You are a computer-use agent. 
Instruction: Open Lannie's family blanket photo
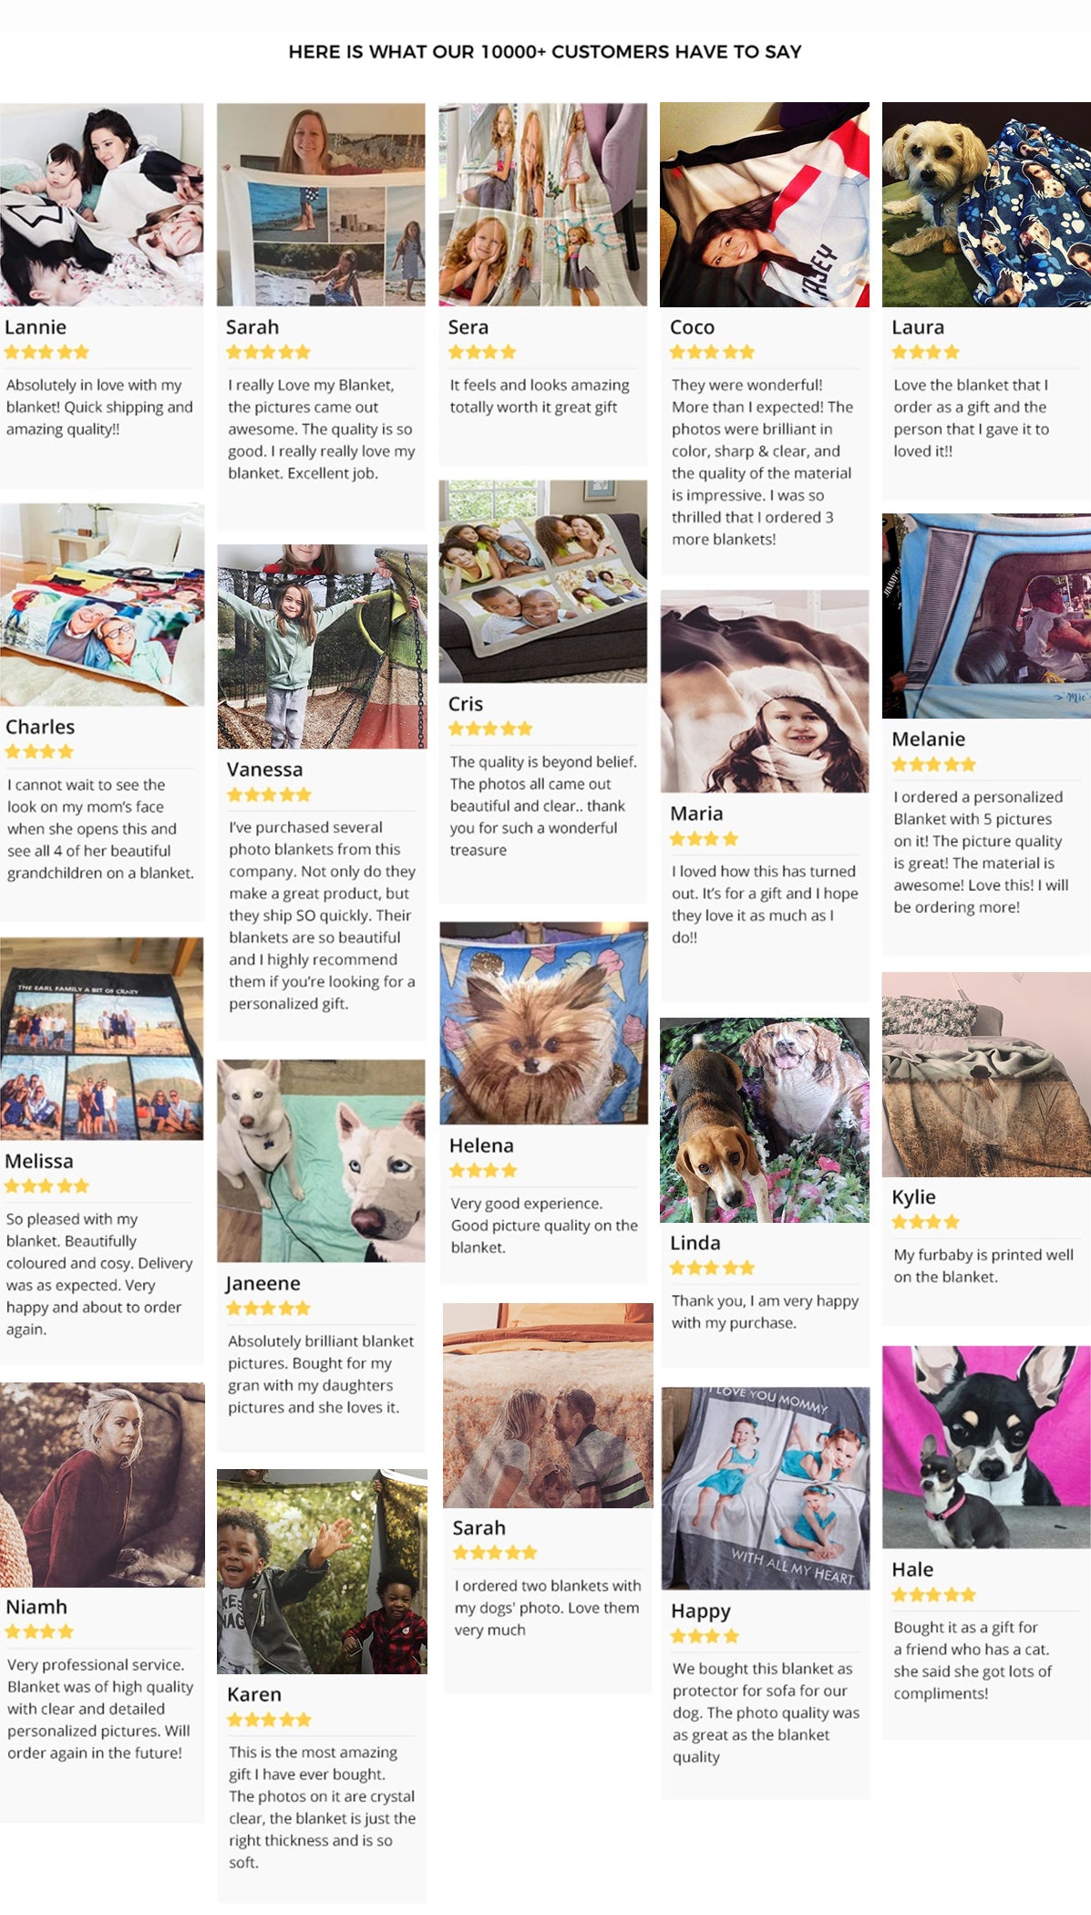coord(101,204)
